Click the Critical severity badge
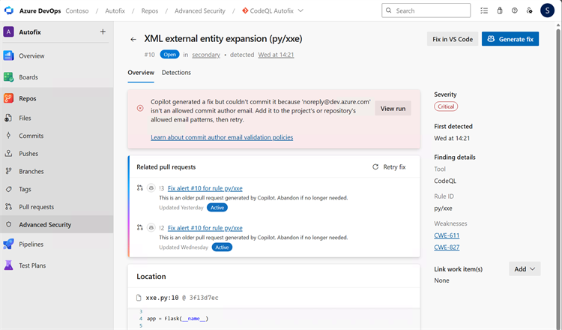 [x=446, y=106]
